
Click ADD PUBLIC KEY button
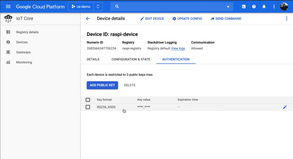tap(102, 85)
